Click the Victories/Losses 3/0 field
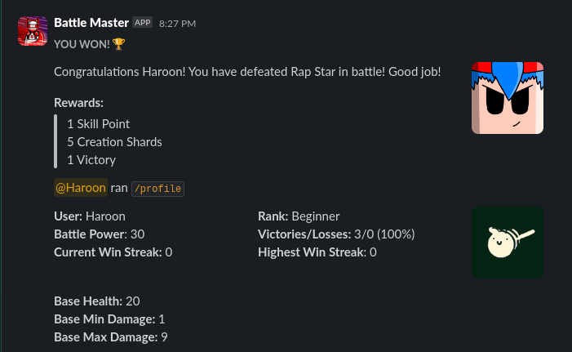This screenshot has height=352, width=572. pos(336,234)
